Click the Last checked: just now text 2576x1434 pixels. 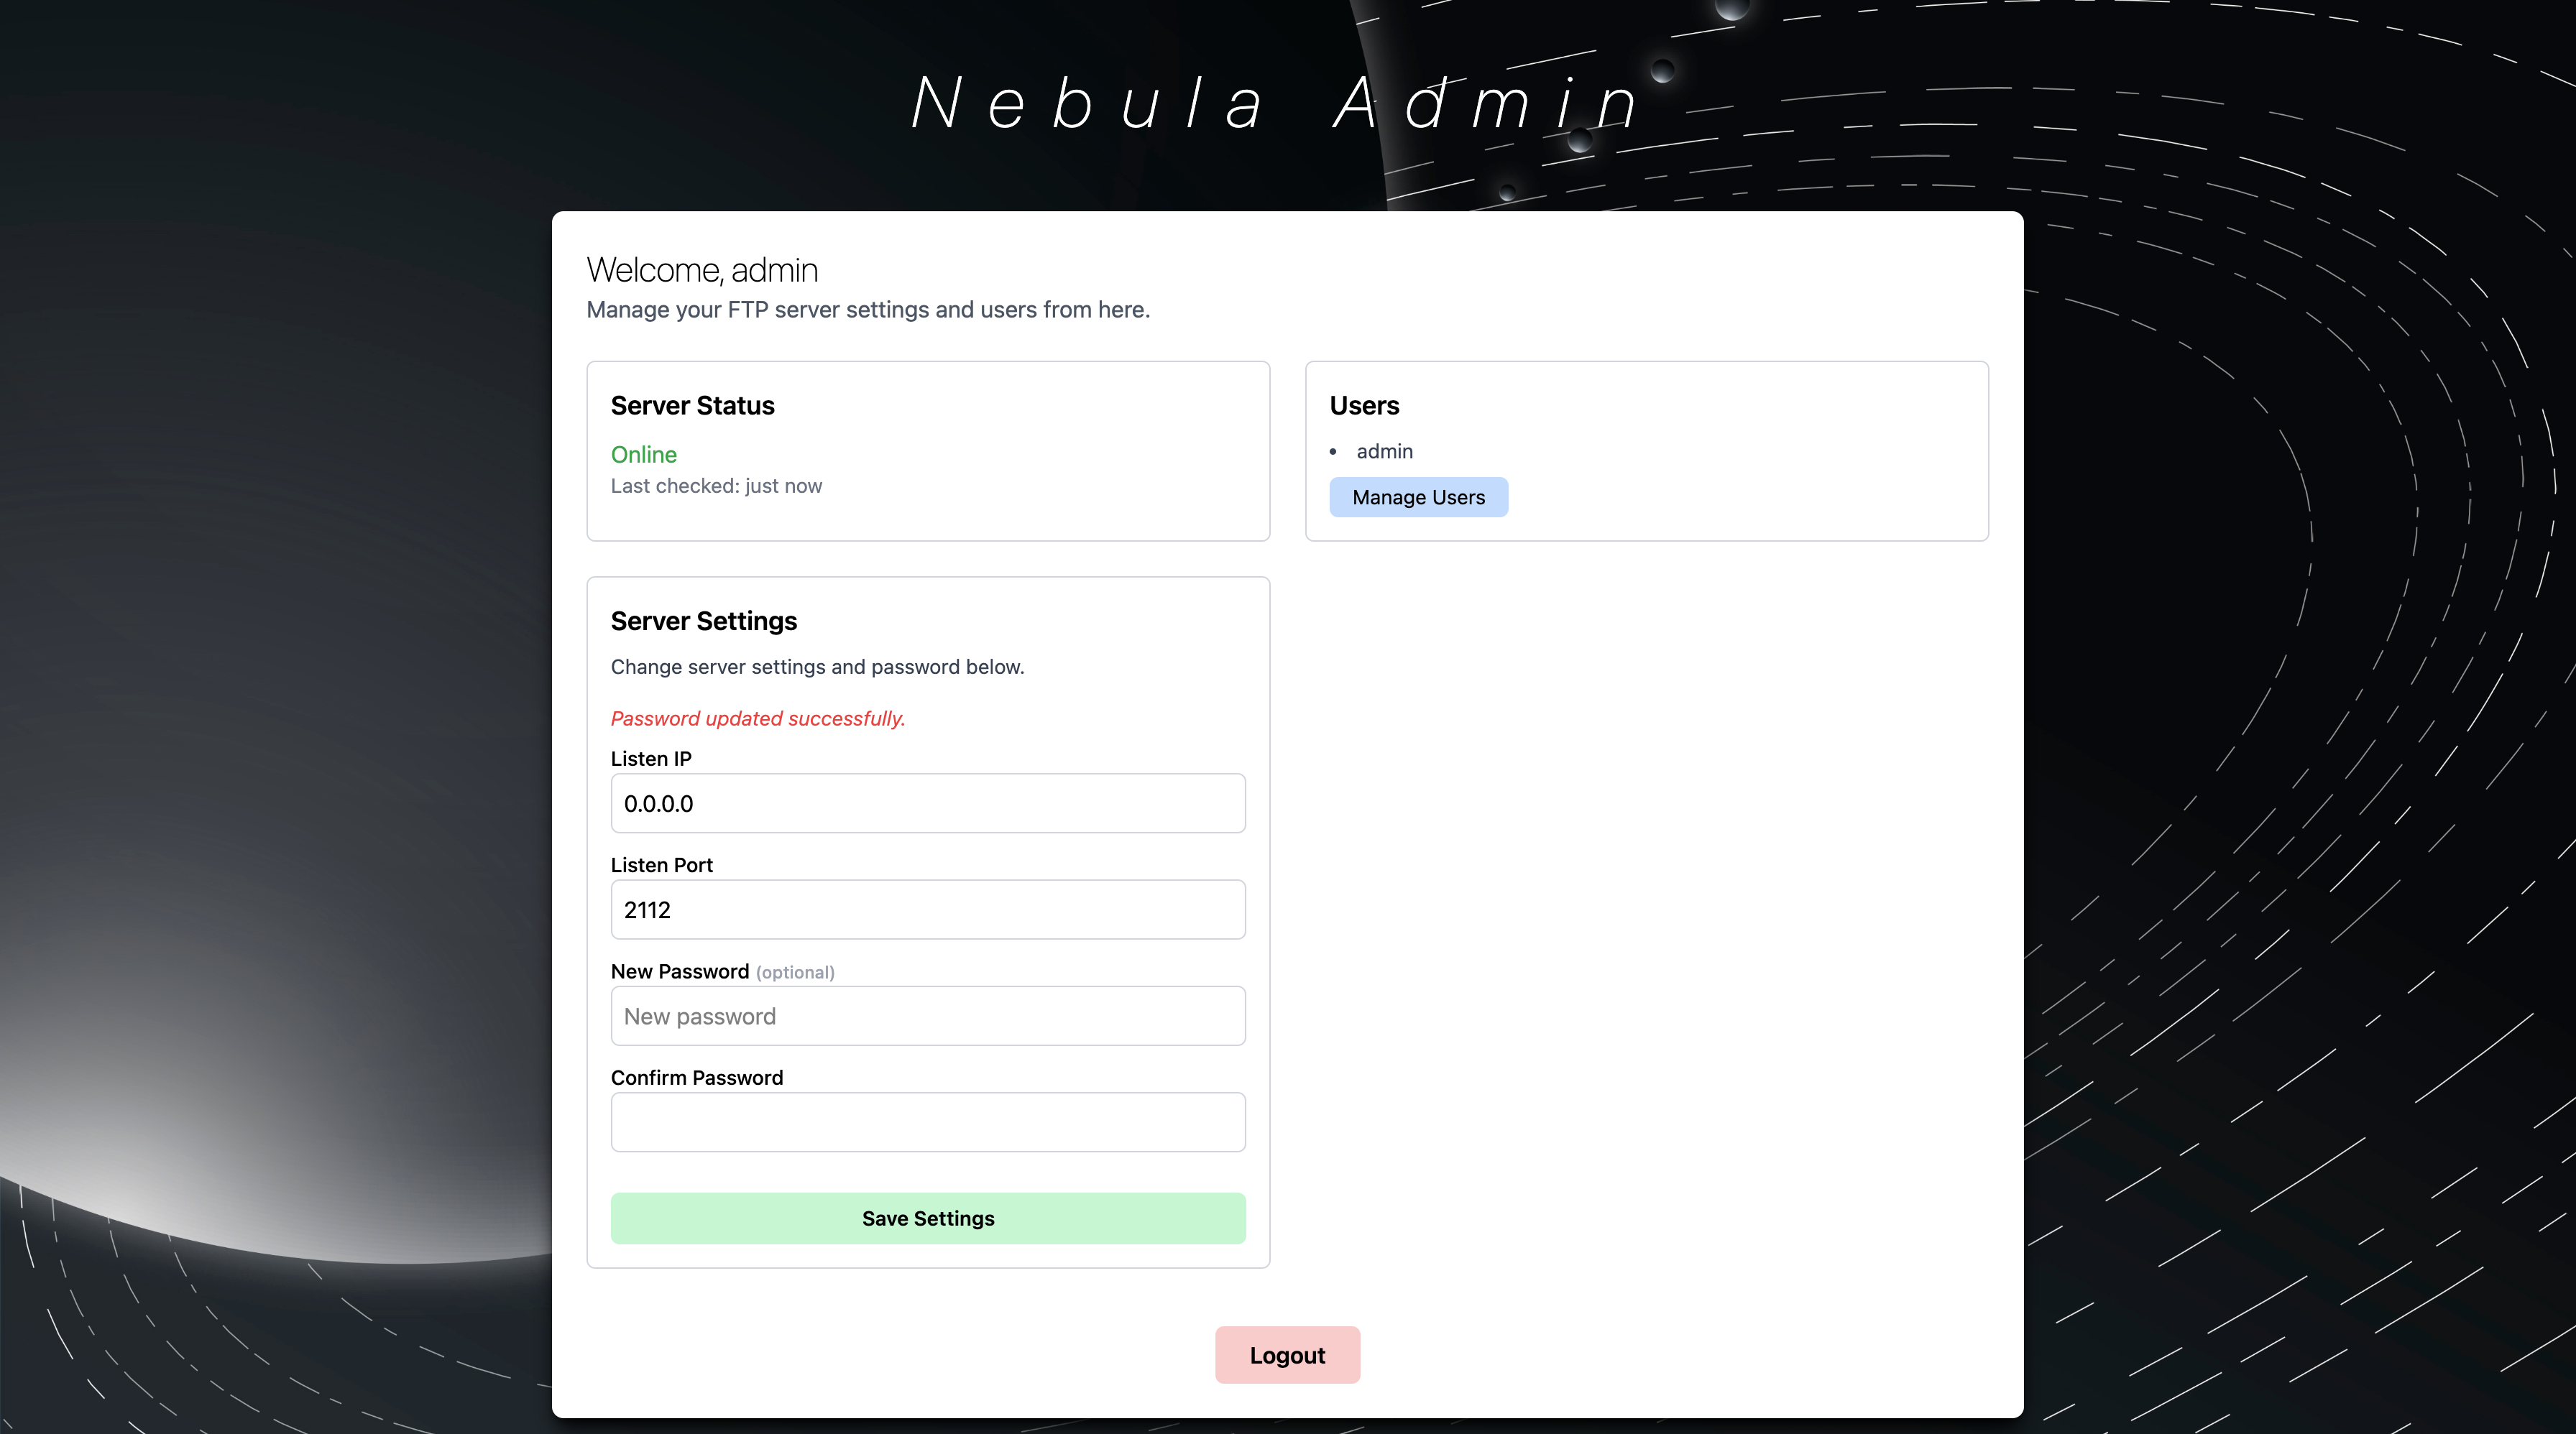[716, 486]
